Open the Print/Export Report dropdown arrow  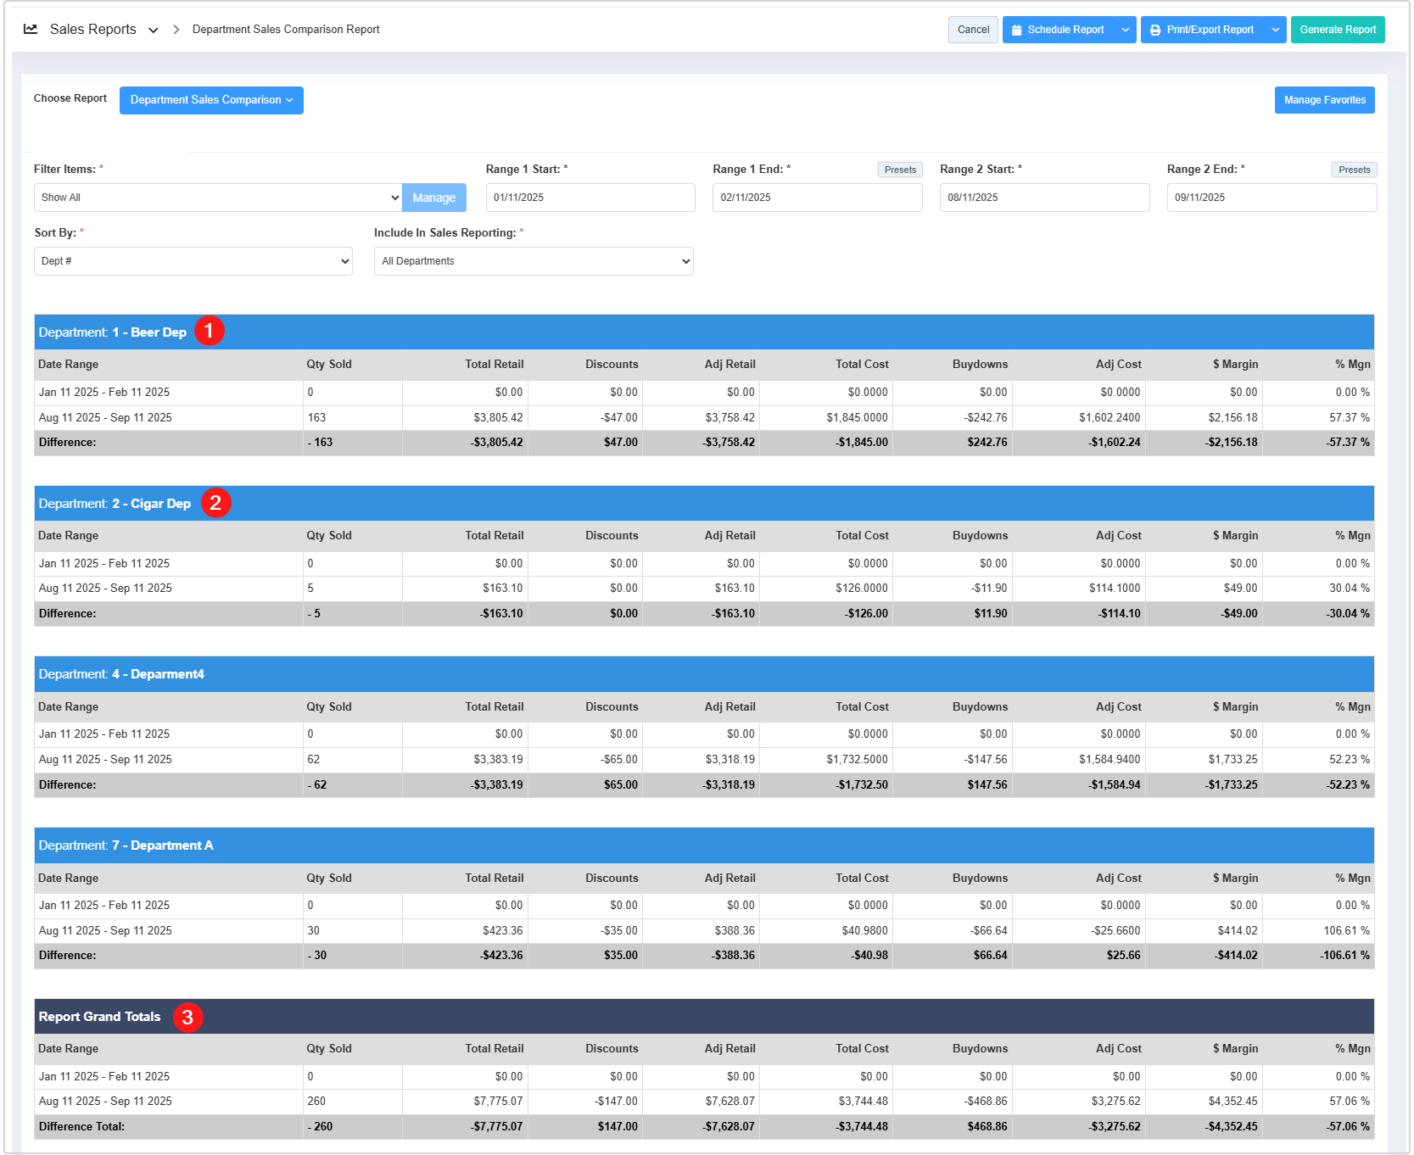pyautogui.click(x=1275, y=30)
